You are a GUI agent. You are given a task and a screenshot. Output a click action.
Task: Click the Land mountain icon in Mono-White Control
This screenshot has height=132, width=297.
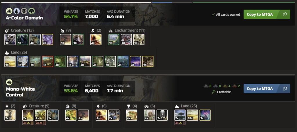coord(177,106)
